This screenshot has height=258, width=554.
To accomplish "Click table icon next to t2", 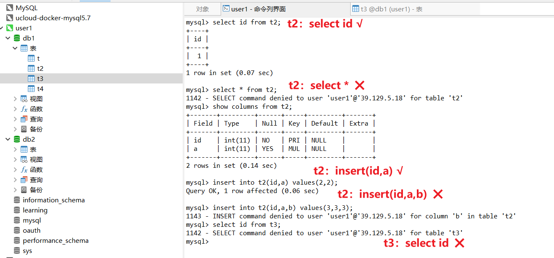I will [x=31, y=68].
